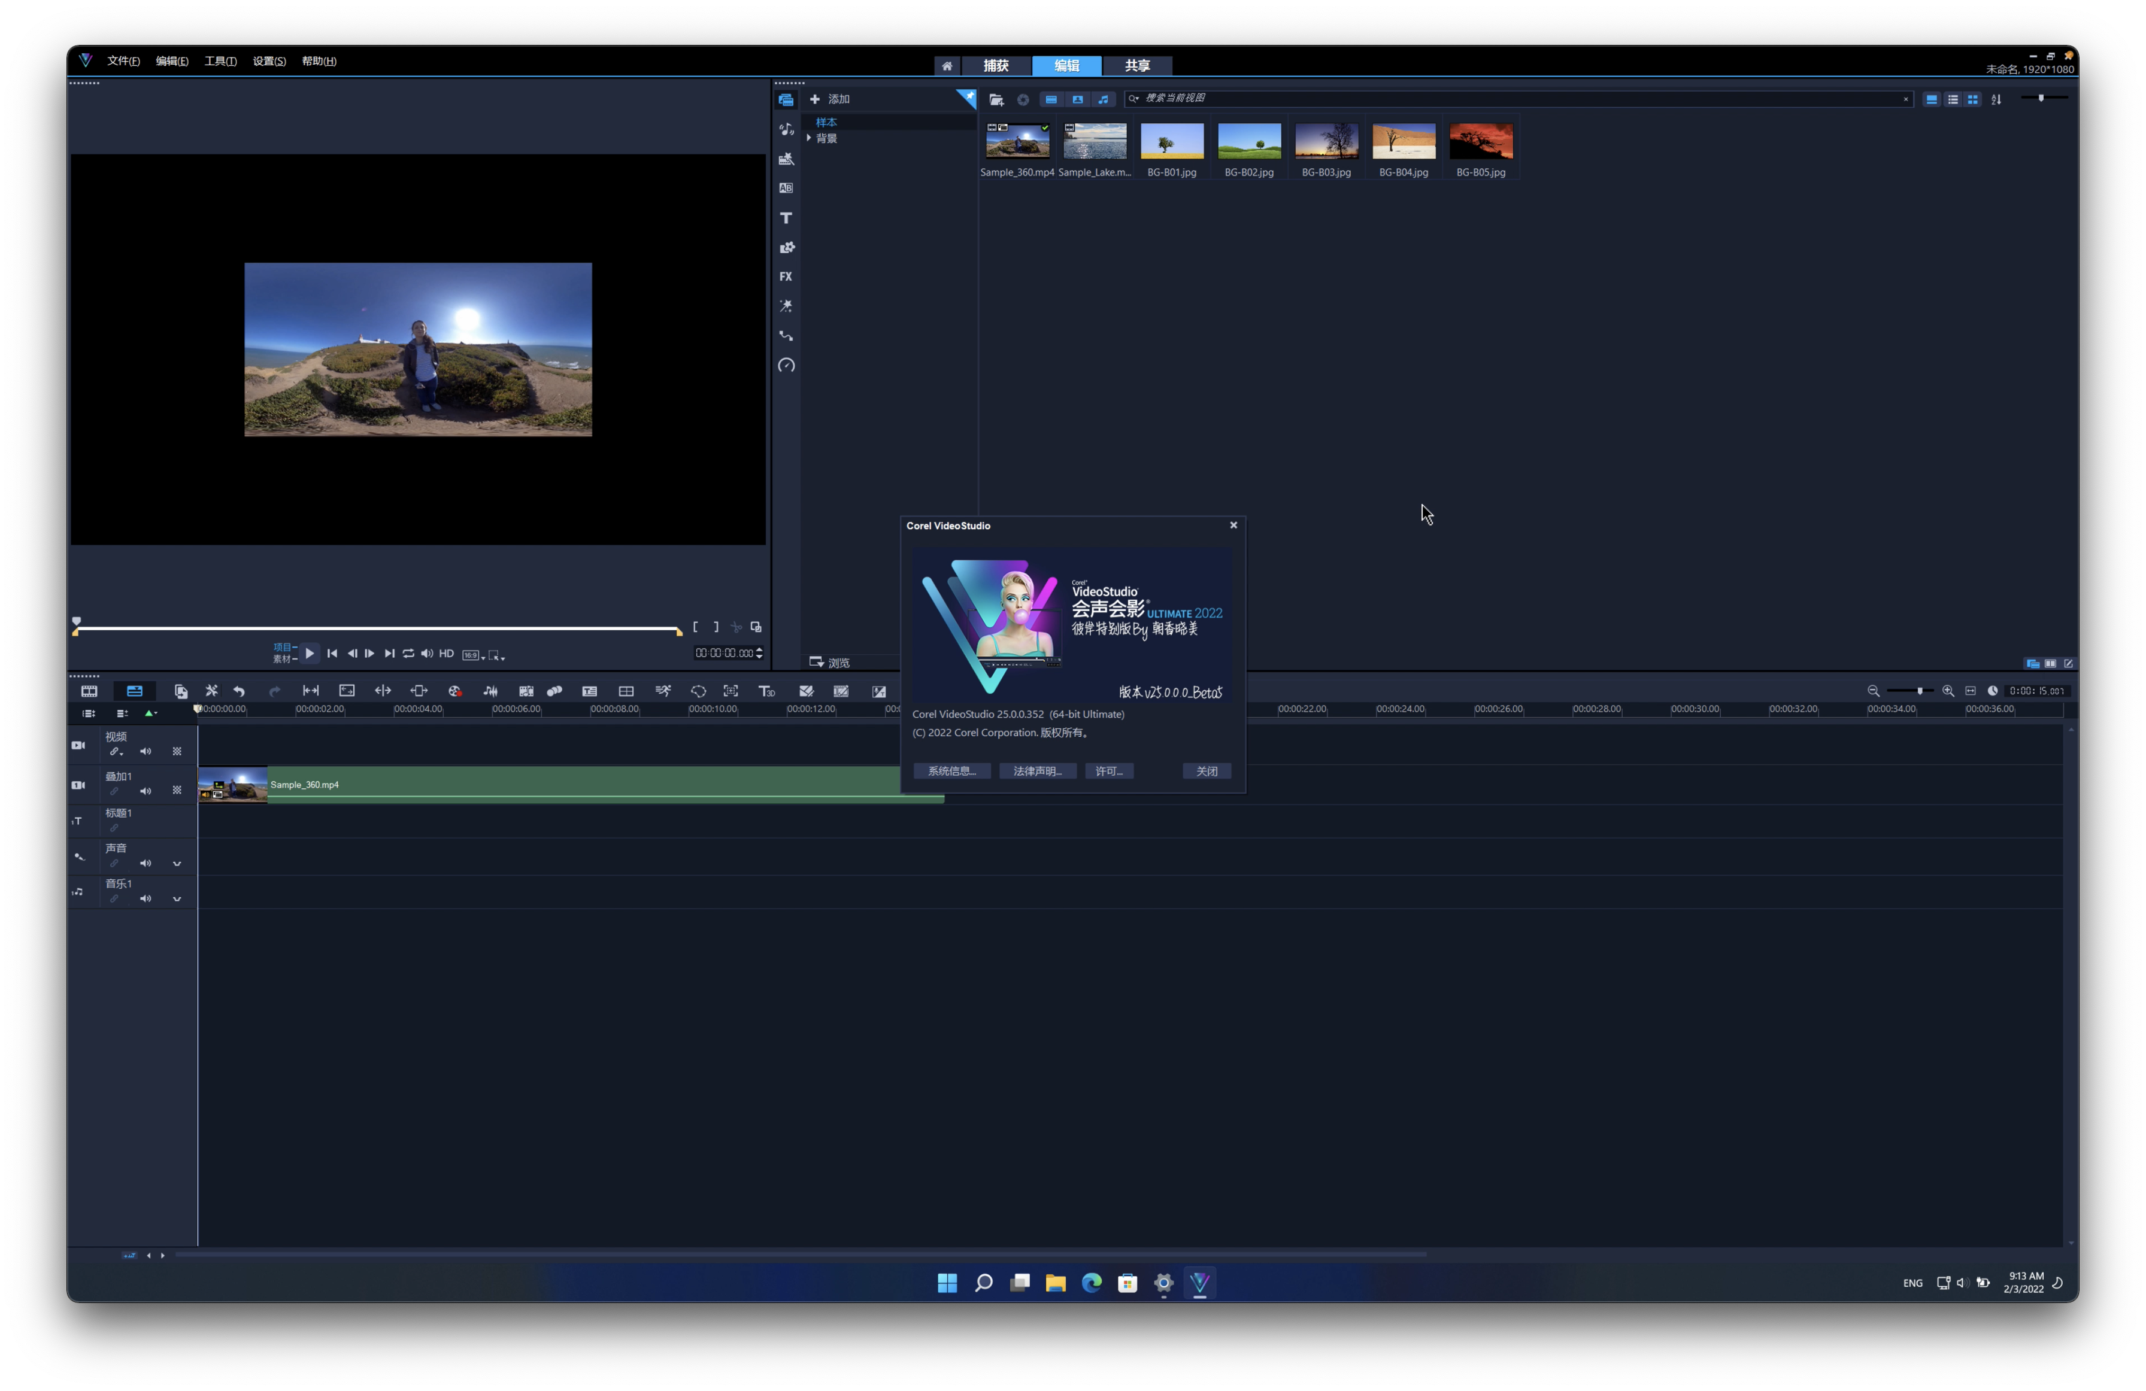Toggle Repeat playback in preview
The image size is (2146, 1391).
point(408,654)
